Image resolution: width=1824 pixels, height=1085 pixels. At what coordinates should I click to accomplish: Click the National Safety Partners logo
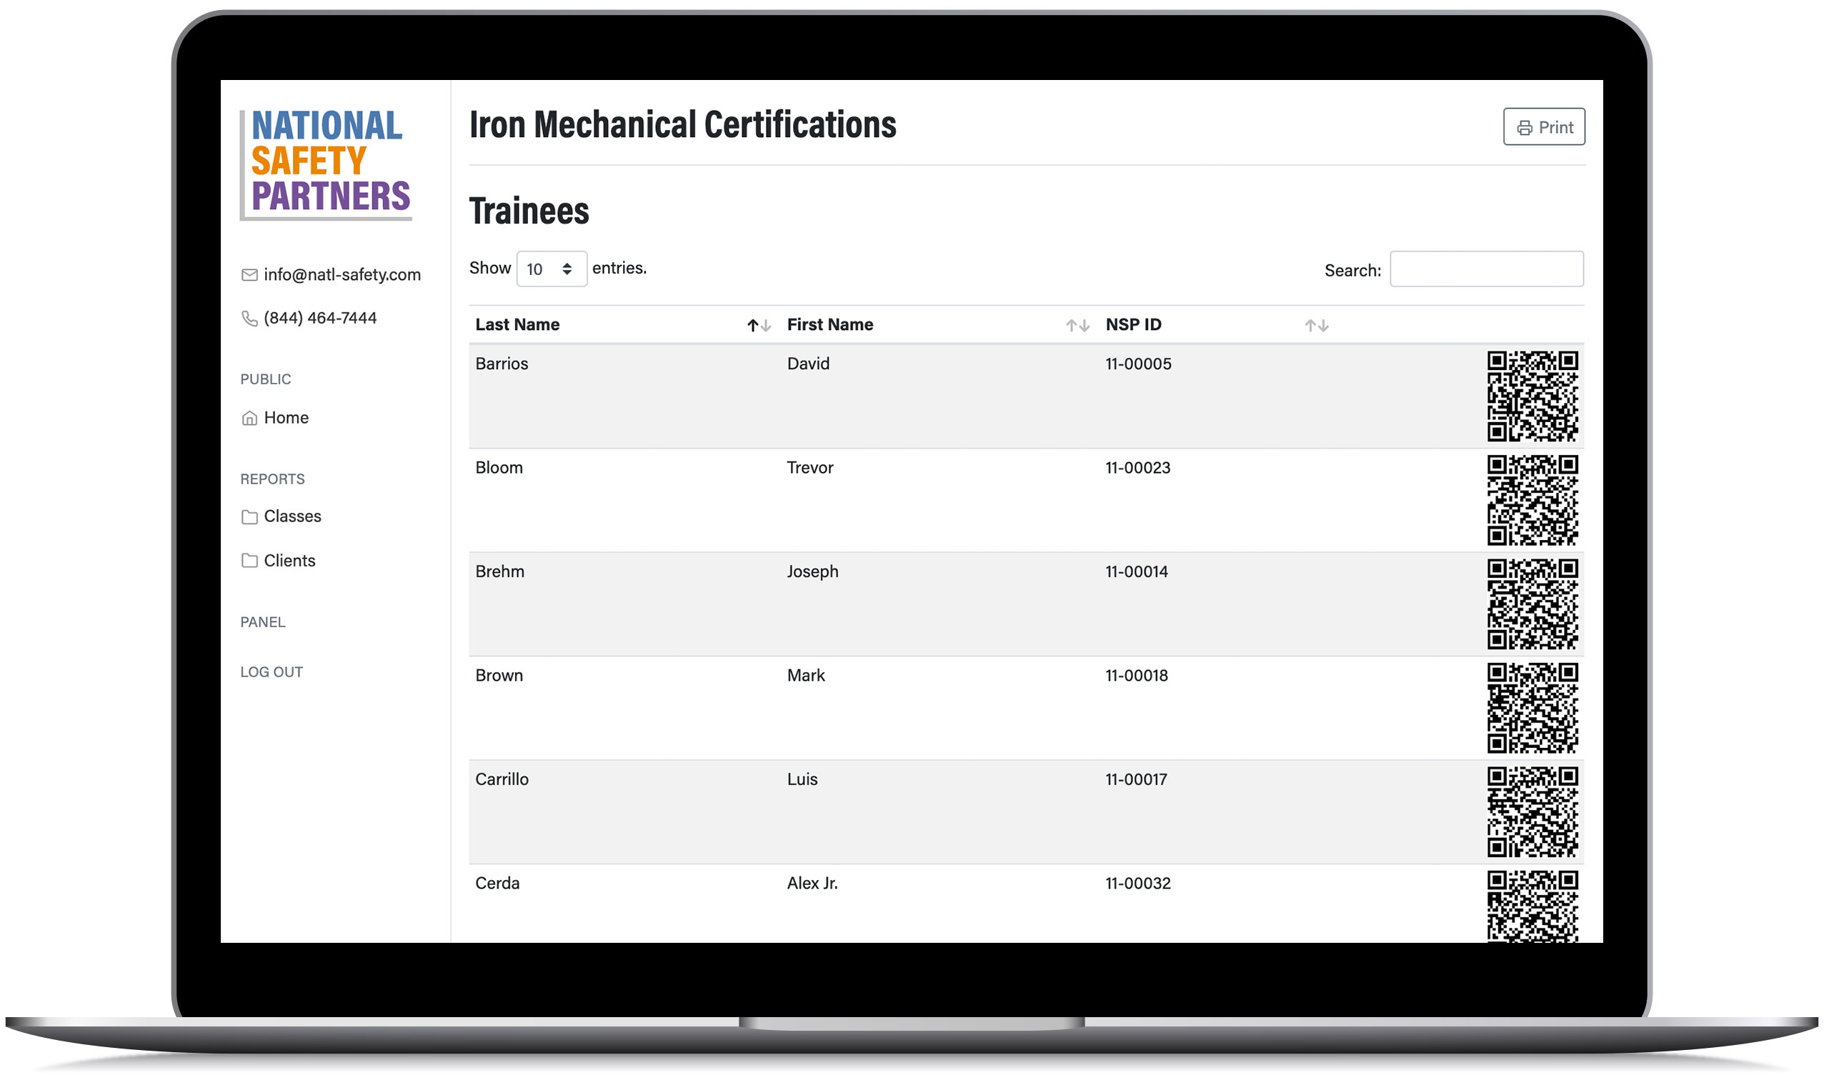click(326, 164)
